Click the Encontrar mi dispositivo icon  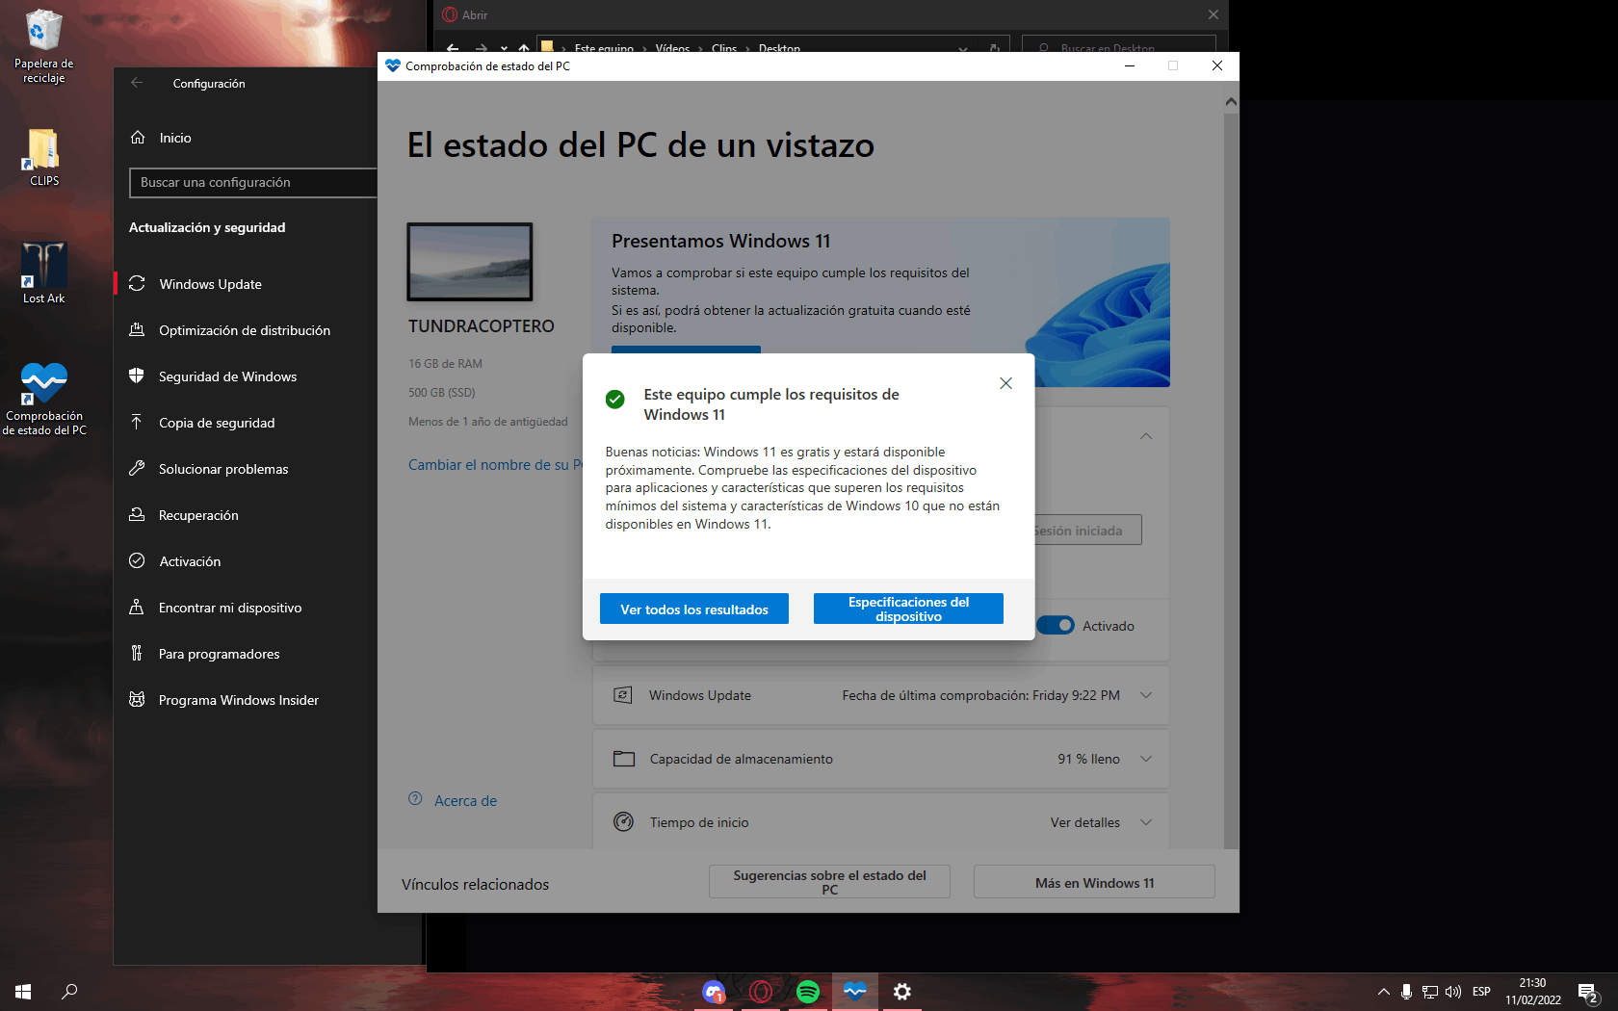click(x=137, y=607)
